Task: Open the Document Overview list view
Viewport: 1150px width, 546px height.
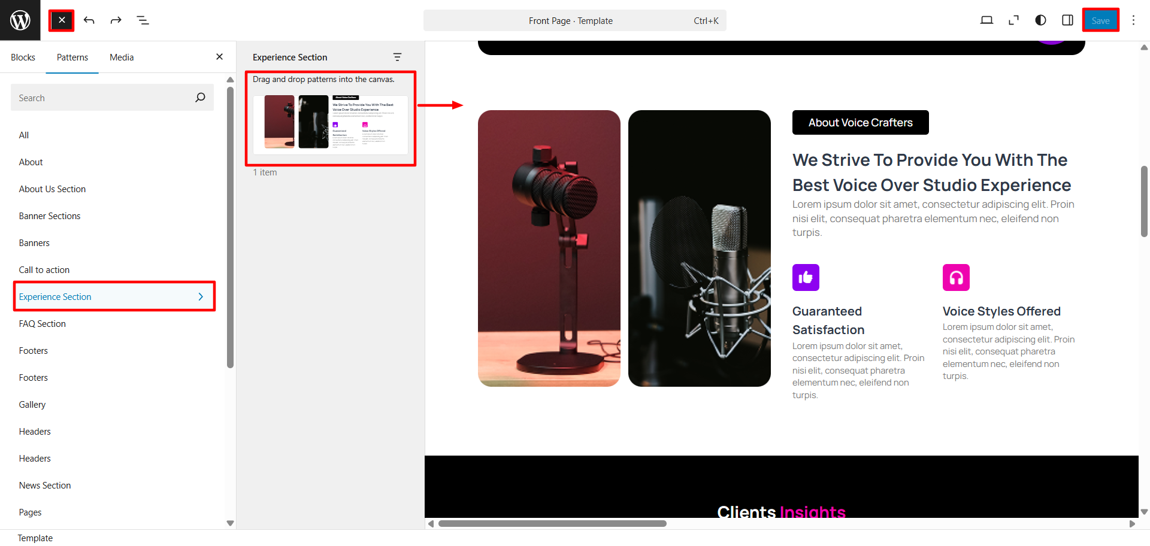Action: tap(143, 20)
